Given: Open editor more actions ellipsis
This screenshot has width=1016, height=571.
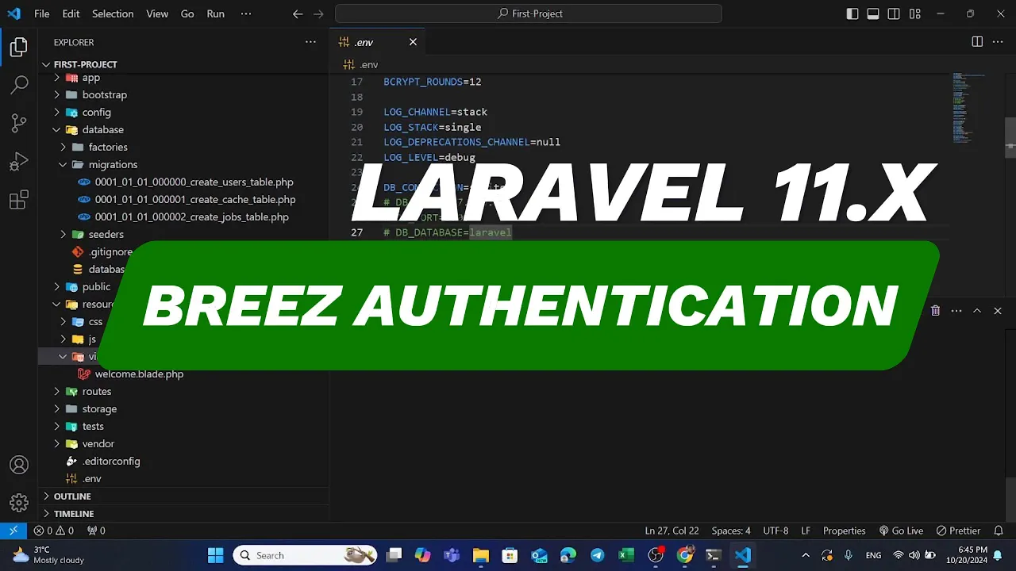Looking at the screenshot, I should tap(998, 42).
